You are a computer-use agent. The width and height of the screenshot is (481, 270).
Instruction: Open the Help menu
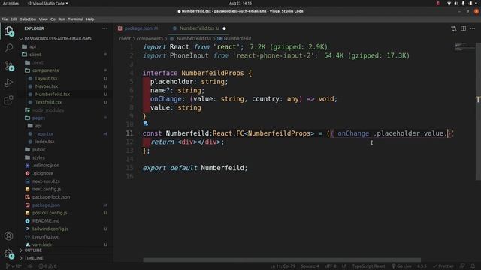[90, 19]
